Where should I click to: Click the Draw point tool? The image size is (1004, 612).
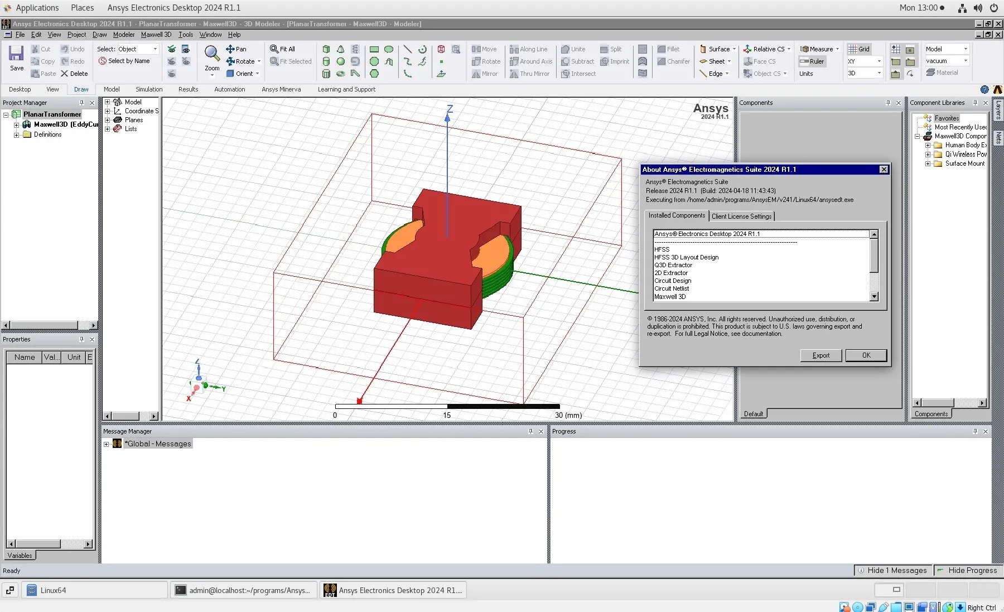[441, 61]
